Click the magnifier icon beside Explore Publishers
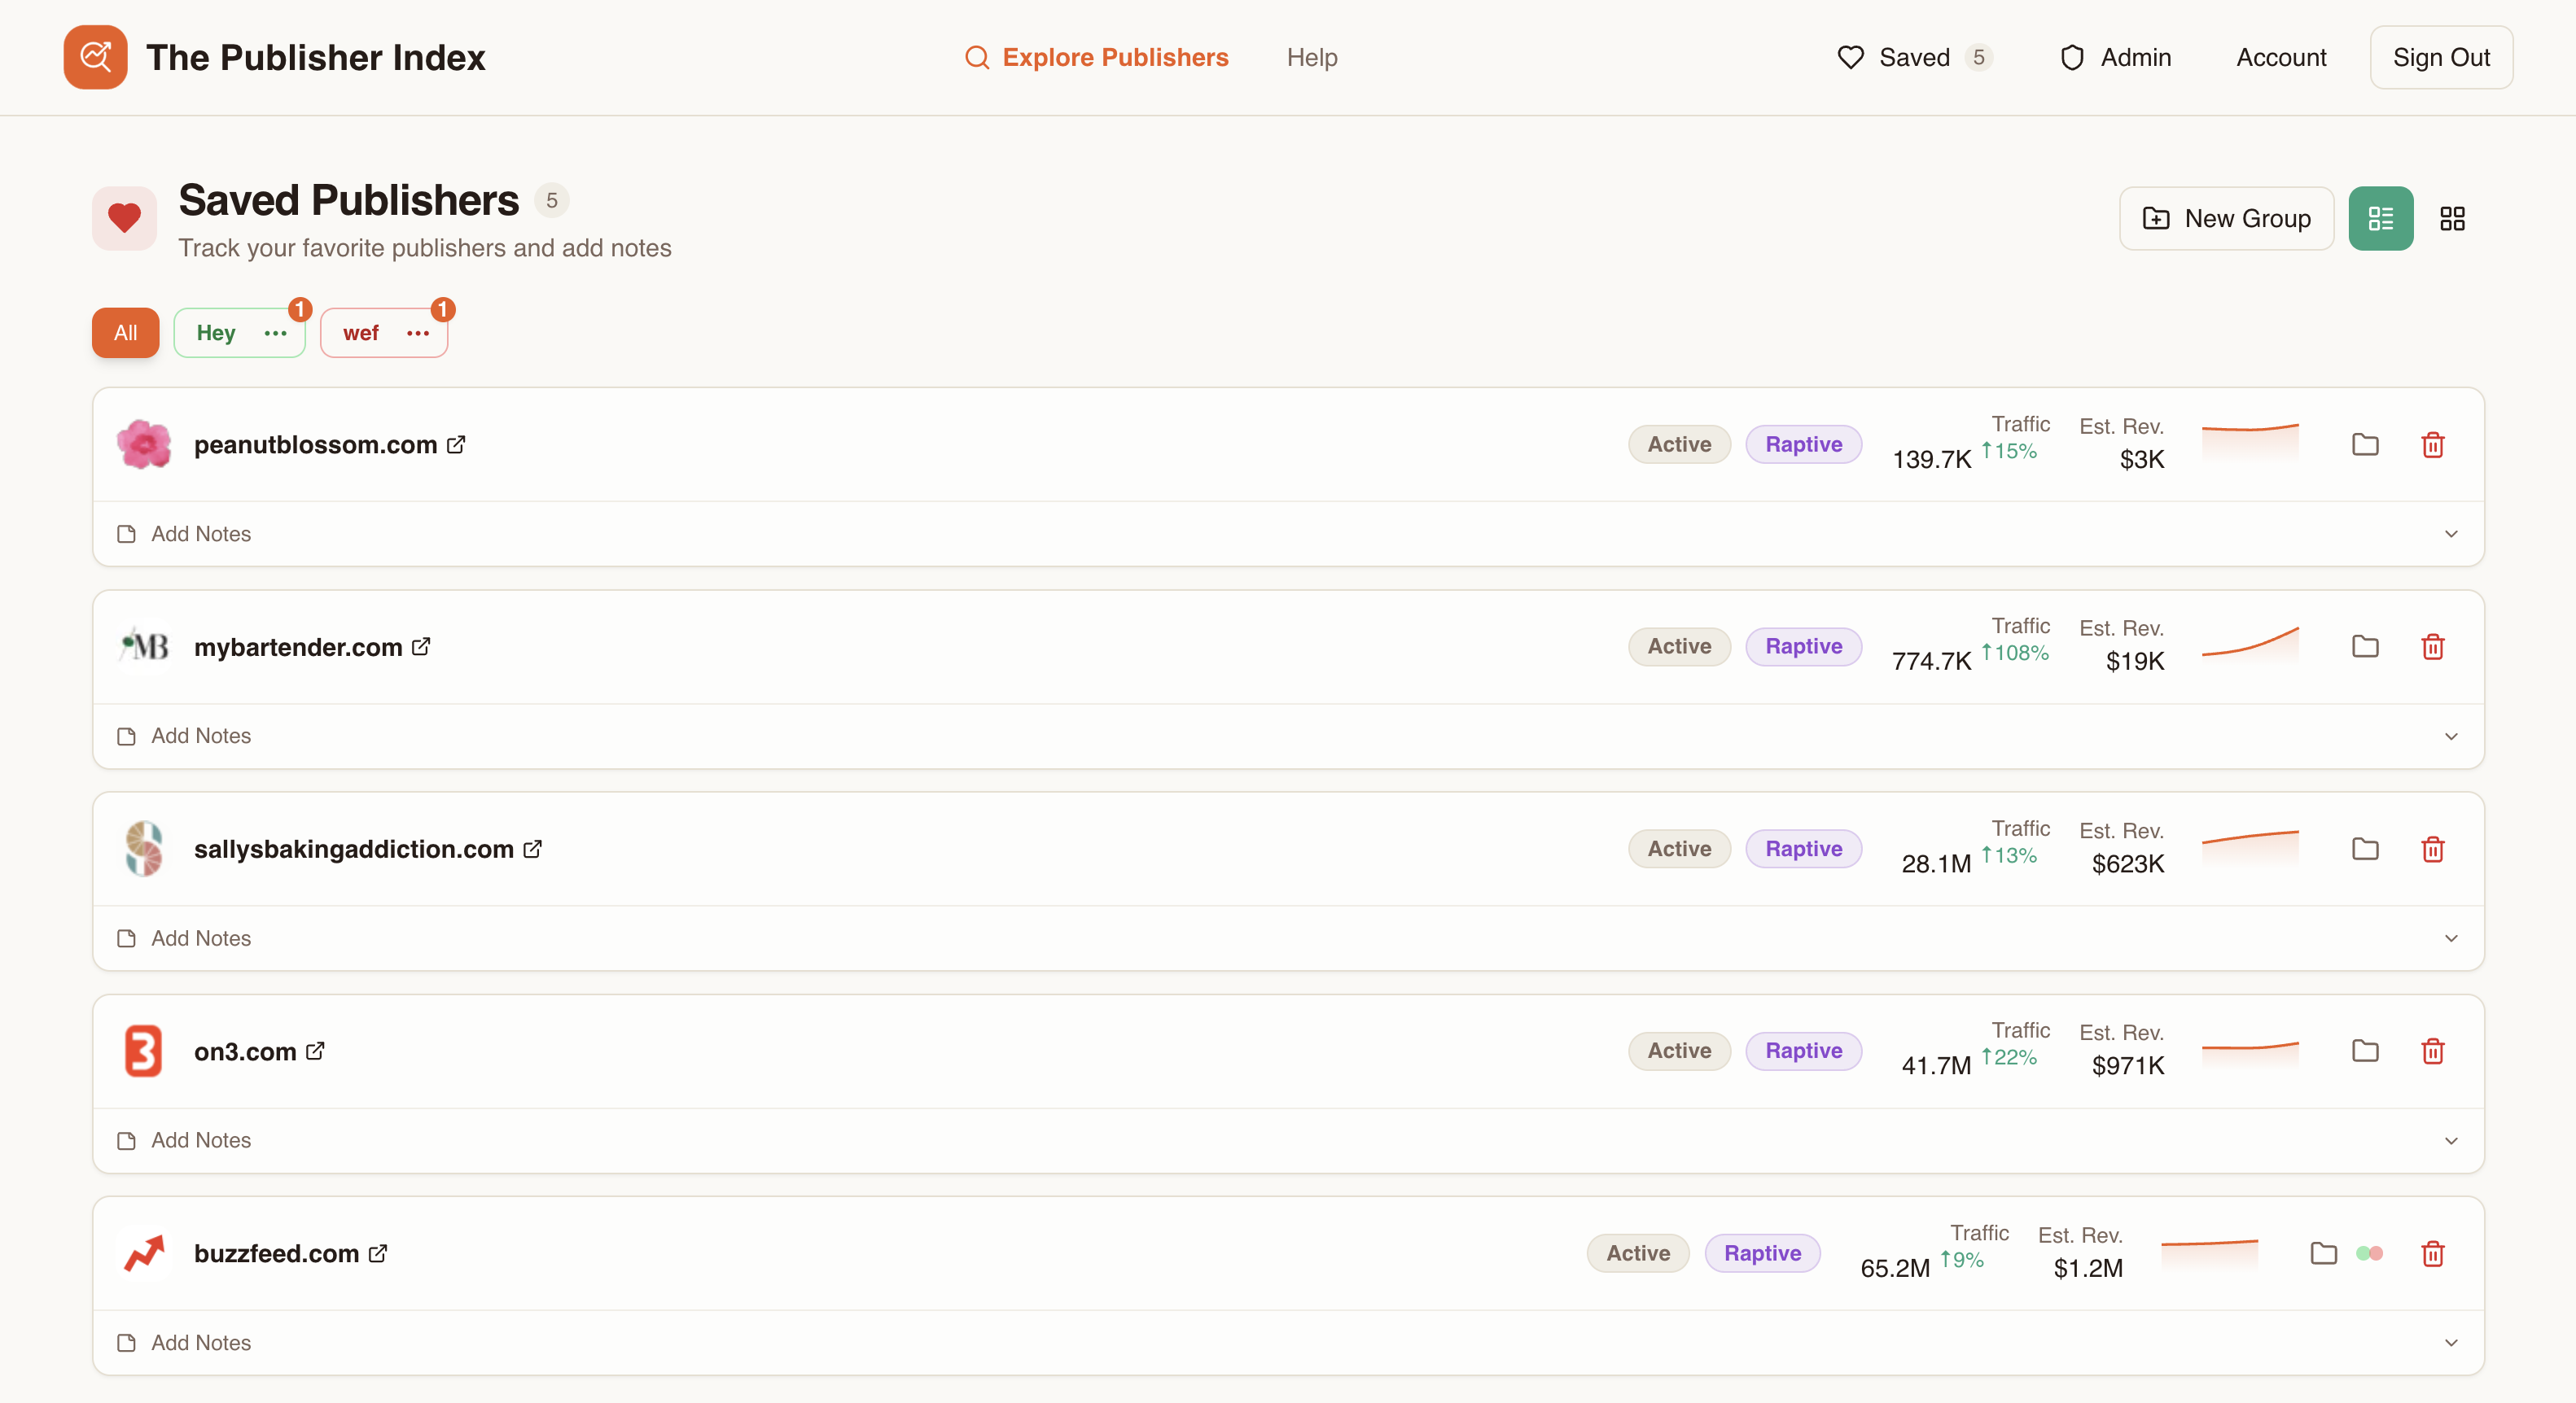The height and width of the screenshot is (1403, 2576). tap(977, 57)
